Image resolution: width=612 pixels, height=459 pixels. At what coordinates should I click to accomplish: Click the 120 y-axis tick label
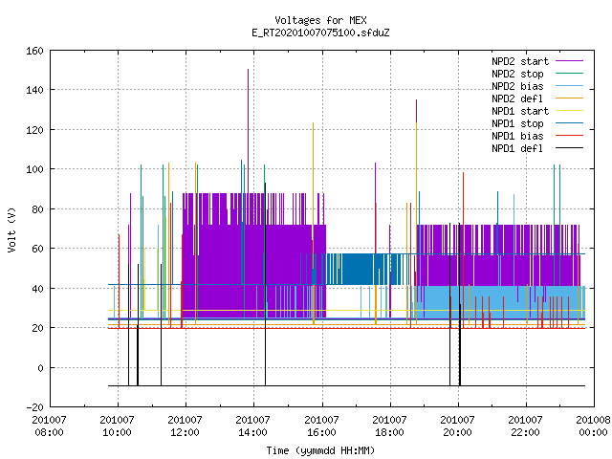(34, 130)
